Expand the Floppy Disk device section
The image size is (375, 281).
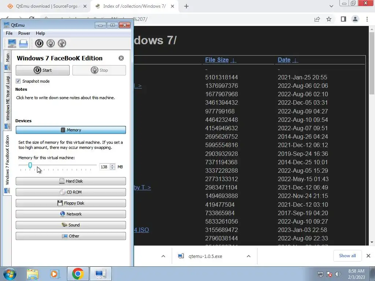click(71, 203)
